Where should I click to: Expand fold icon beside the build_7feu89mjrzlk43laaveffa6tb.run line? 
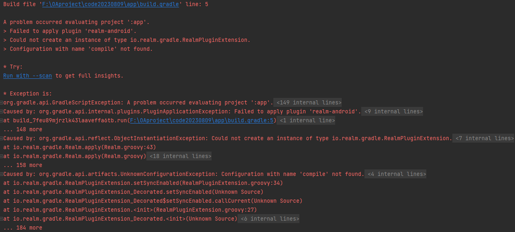pos(2,120)
